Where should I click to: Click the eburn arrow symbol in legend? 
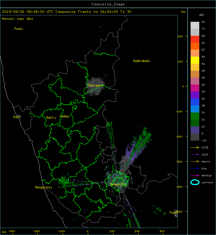195,162
